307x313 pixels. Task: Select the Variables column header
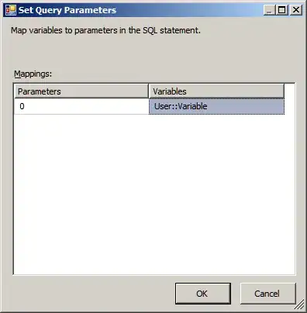[216, 91]
